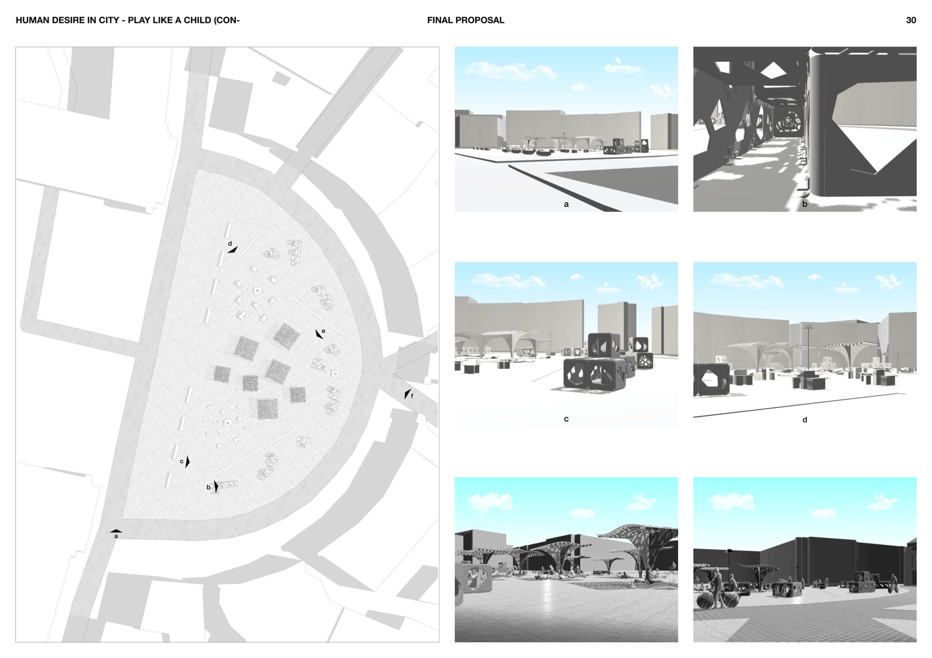Click caption letter d under canopy render
Image resolution: width=932 pixels, height=658 pixels.
pos(805,420)
